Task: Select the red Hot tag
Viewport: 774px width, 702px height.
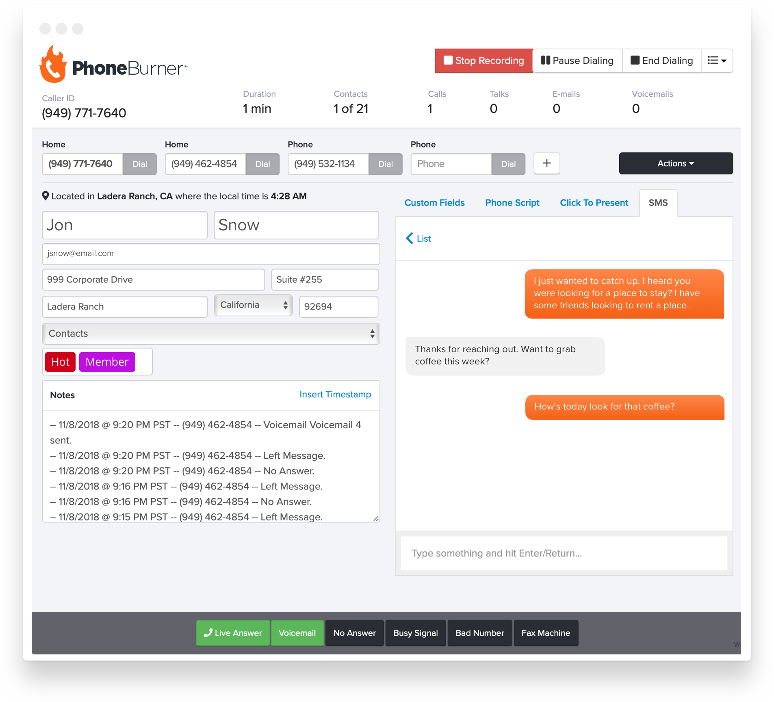Action: pos(60,362)
